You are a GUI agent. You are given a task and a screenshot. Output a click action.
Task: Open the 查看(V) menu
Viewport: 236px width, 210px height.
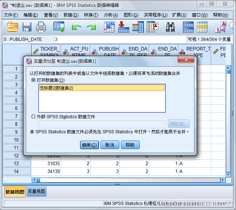[x=51, y=15]
